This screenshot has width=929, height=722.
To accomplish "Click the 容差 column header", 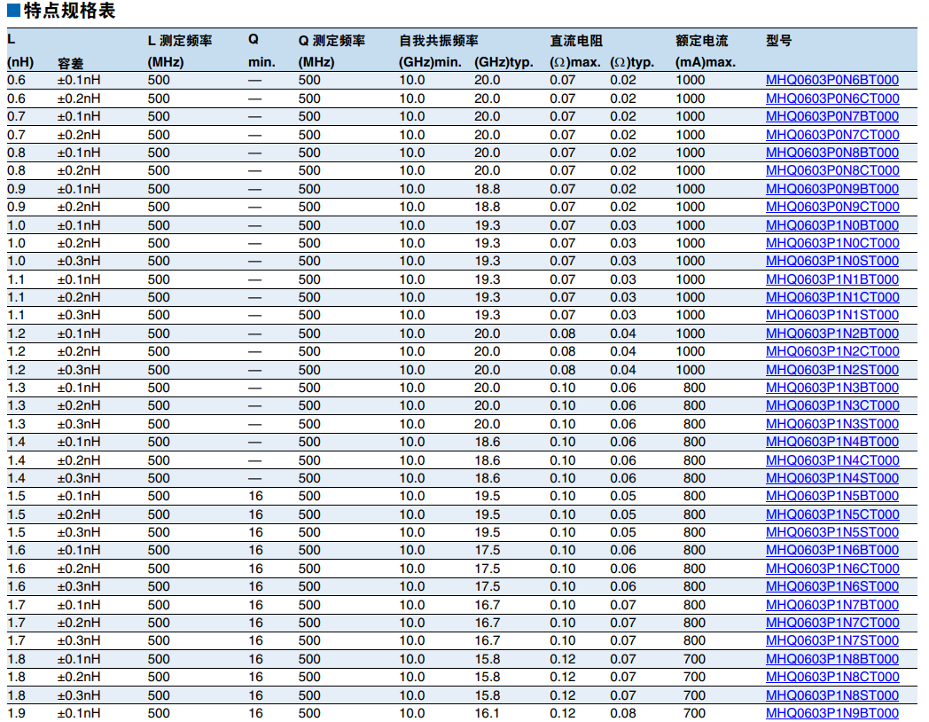I will tap(71, 63).
